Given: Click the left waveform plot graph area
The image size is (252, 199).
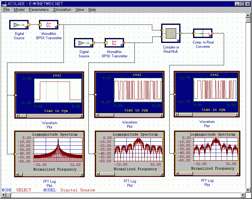Looking at the screenshot, I should point(58,91).
